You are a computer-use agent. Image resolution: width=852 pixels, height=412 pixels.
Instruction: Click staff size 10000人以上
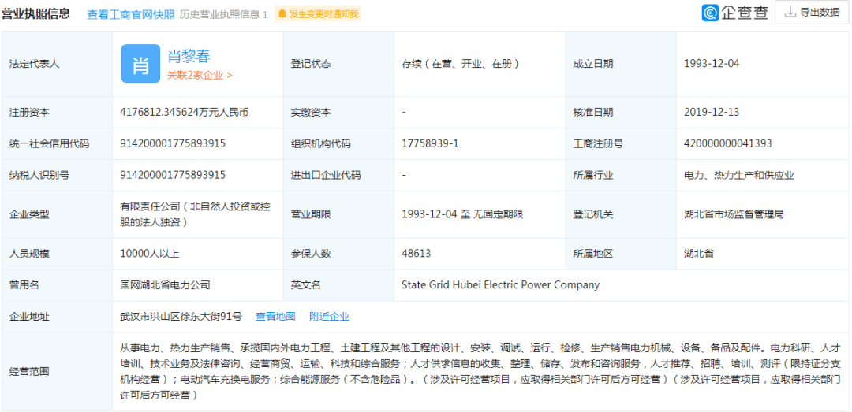point(149,253)
